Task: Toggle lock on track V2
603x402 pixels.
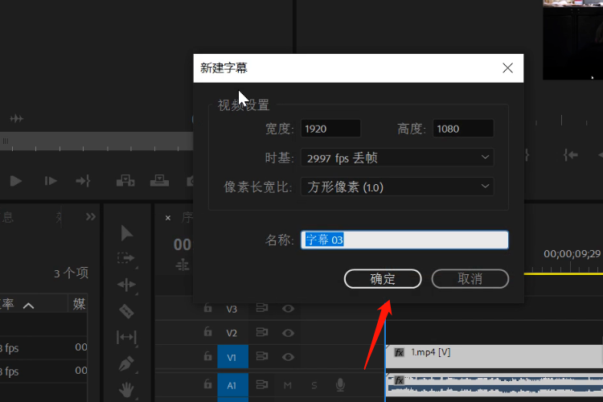Action: pyautogui.click(x=207, y=332)
